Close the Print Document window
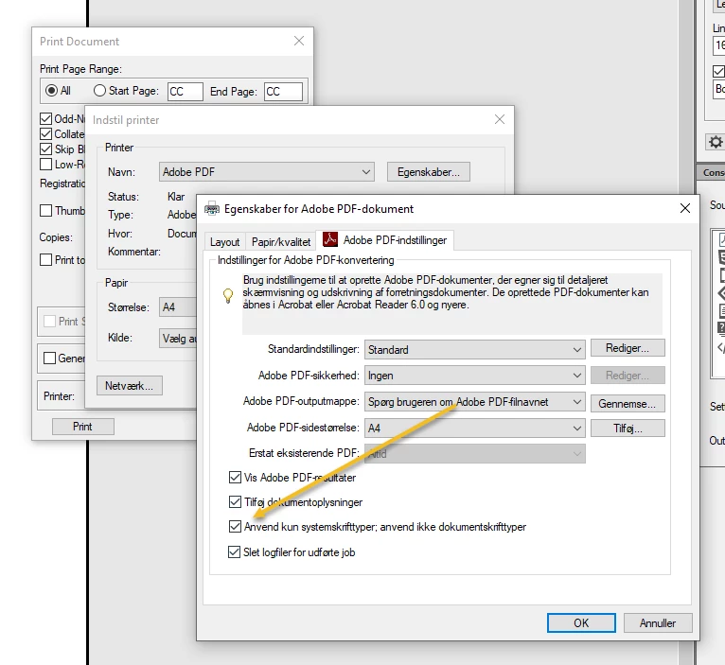Screen dimensions: 725x665 click(x=299, y=41)
